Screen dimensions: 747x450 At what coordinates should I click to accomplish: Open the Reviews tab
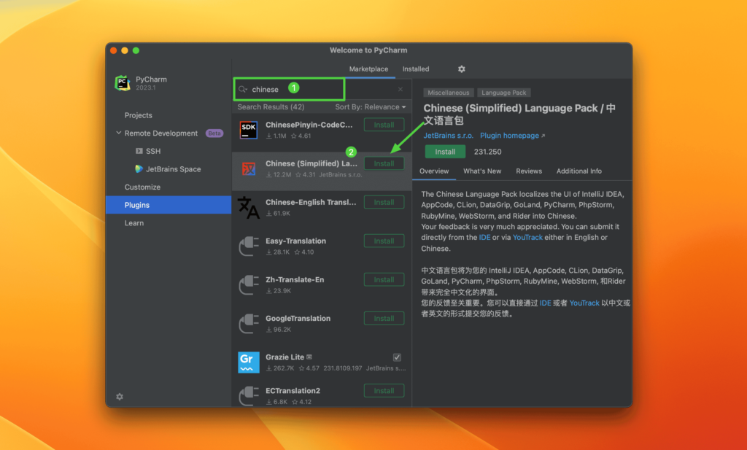527,171
